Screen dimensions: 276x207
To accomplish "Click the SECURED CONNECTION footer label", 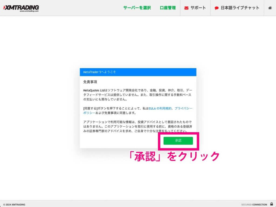I will click(x=254, y=205).
